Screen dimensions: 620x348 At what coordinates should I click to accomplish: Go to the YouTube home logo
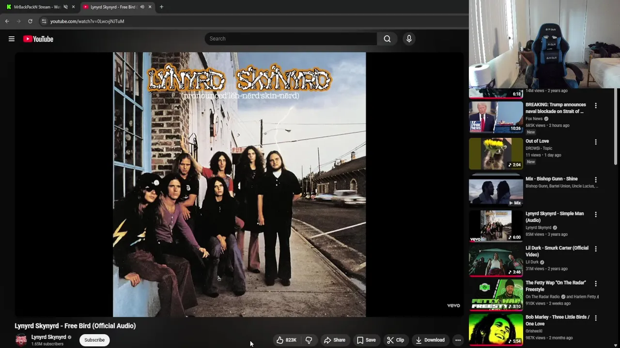click(x=38, y=39)
